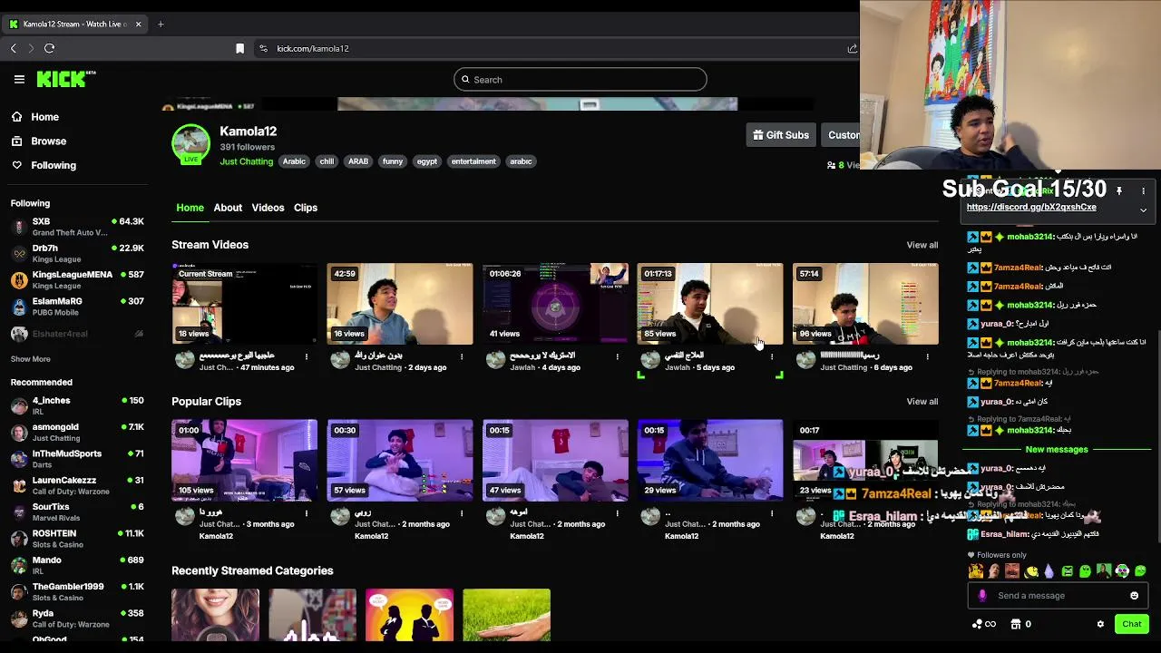Insert the yellow thinking emote
The height and width of the screenshot is (653, 1161).
click(1030, 571)
